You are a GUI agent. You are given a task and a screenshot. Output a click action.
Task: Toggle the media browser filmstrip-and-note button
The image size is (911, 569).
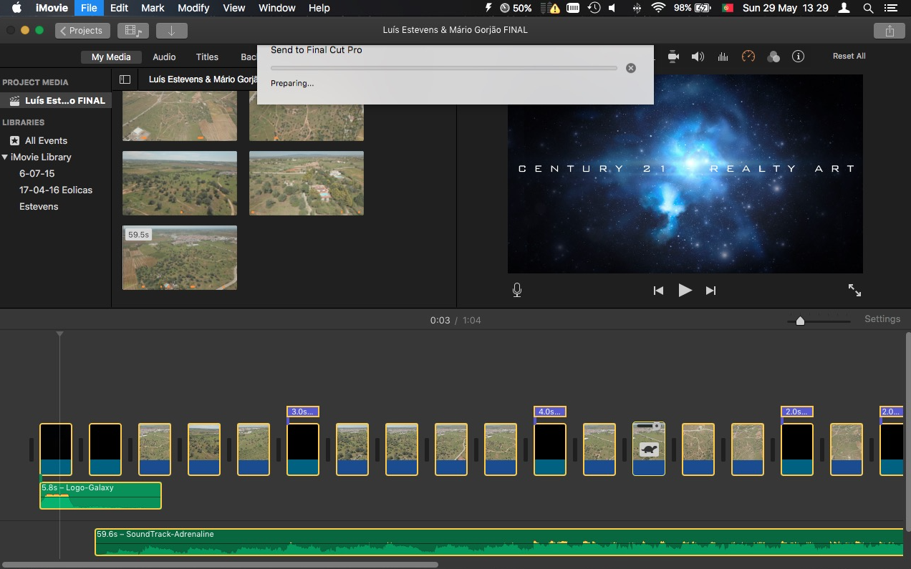pyautogui.click(x=132, y=31)
